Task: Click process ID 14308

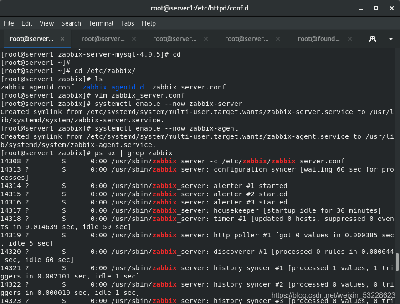Action: (11, 161)
